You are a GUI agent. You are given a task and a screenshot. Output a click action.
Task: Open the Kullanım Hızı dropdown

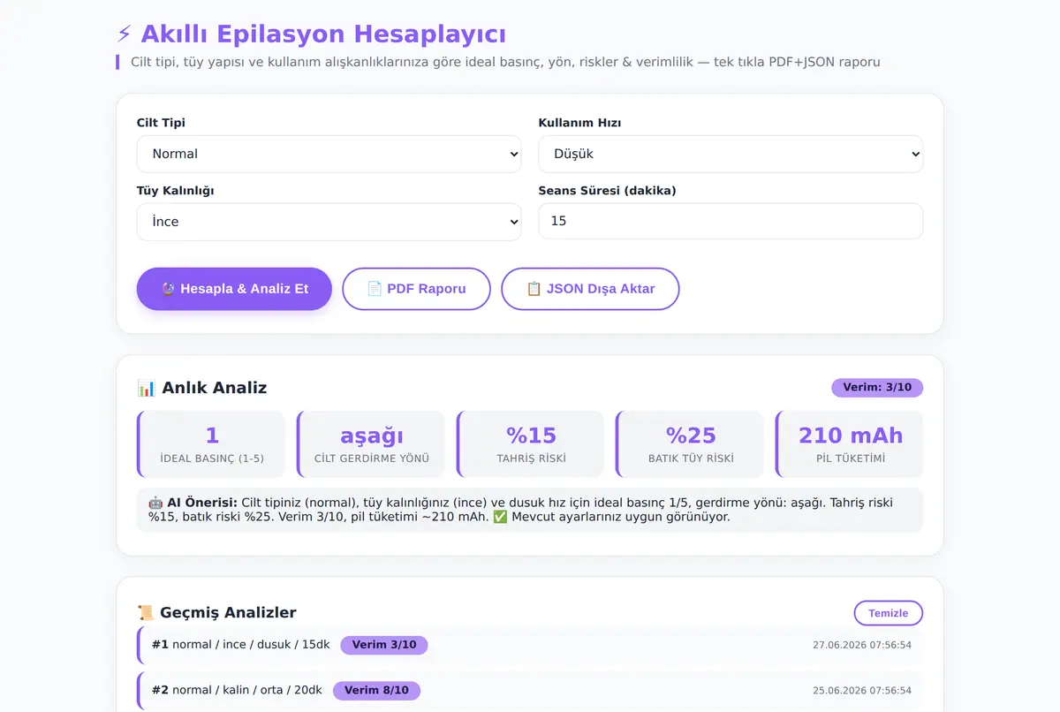(x=731, y=154)
